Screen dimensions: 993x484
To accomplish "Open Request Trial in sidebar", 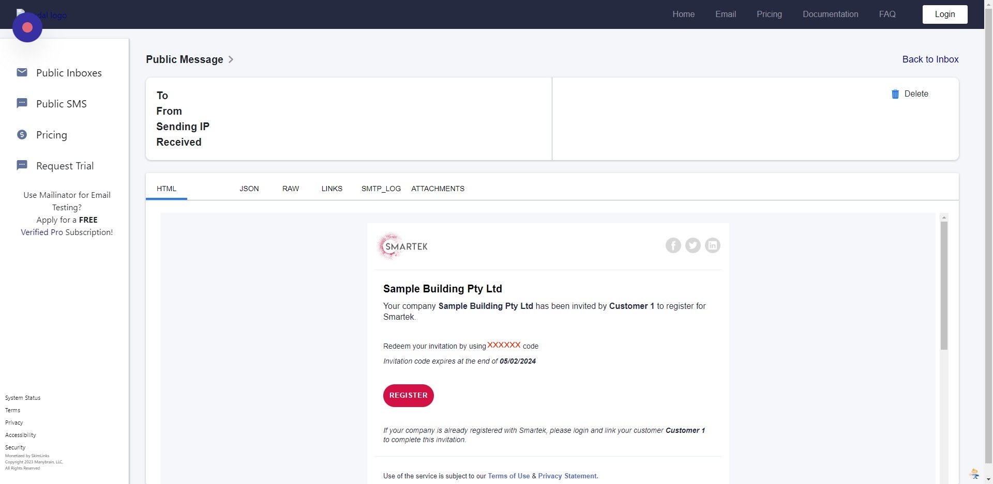I will coord(65,166).
